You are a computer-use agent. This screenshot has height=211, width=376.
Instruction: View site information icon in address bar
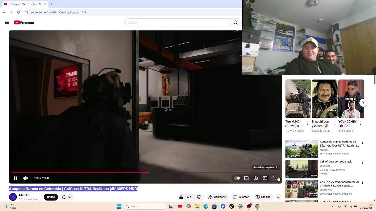tap(26, 12)
